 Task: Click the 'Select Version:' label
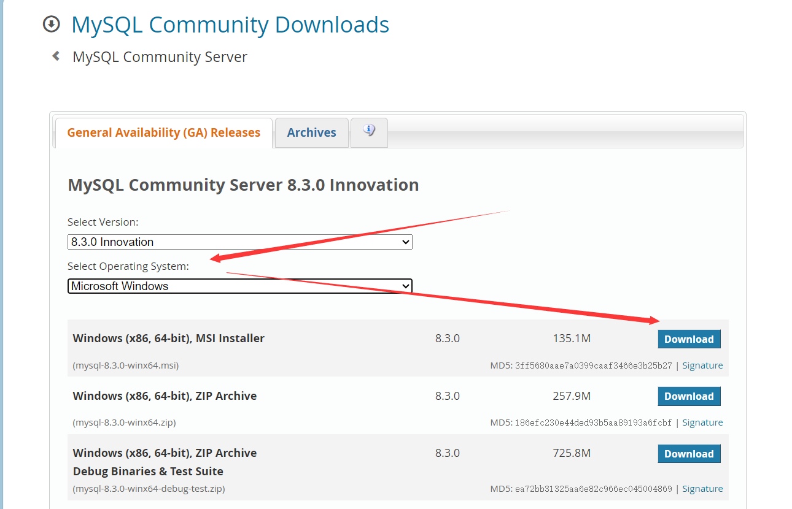click(103, 222)
